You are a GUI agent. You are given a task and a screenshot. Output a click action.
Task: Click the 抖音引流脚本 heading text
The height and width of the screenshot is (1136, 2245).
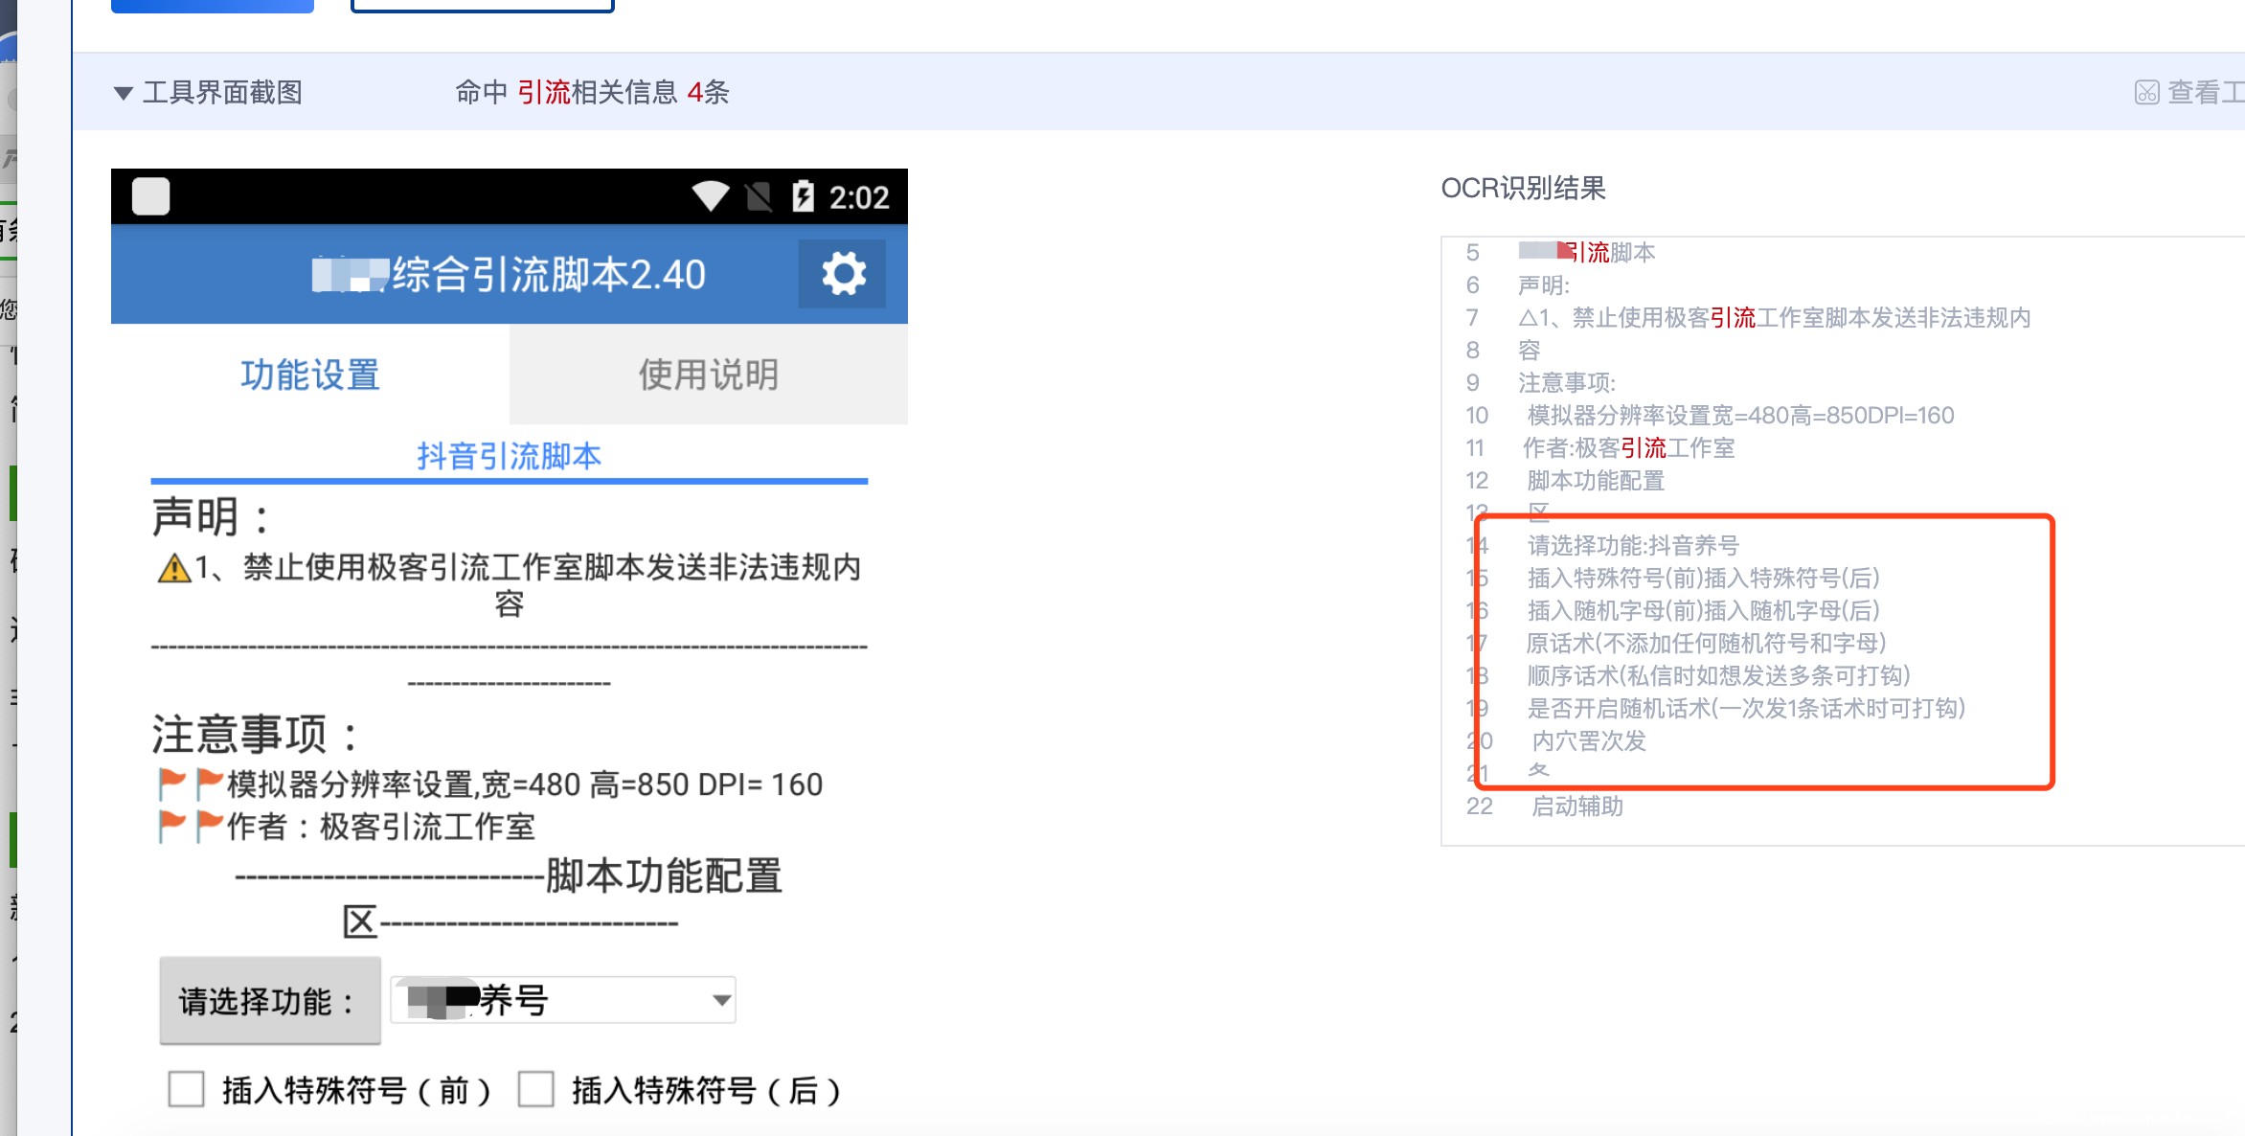pos(509,456)
